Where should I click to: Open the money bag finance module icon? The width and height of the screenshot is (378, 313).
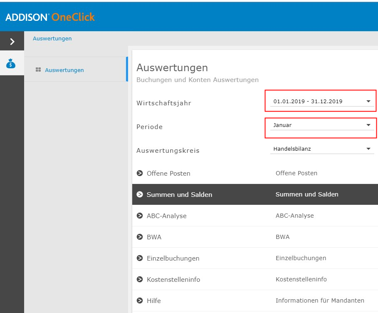pyautogui.click(x=11, y=63)
